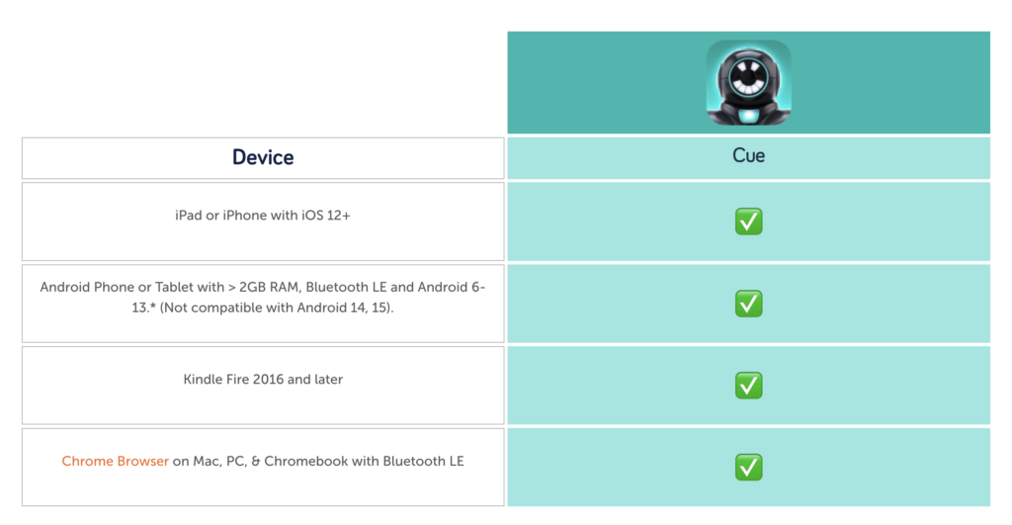Viewport: 1012px width, 525px height.
Task: Click the "iPad or iPhone with iOS 12+" text
Action: click(x=263, y=215)
